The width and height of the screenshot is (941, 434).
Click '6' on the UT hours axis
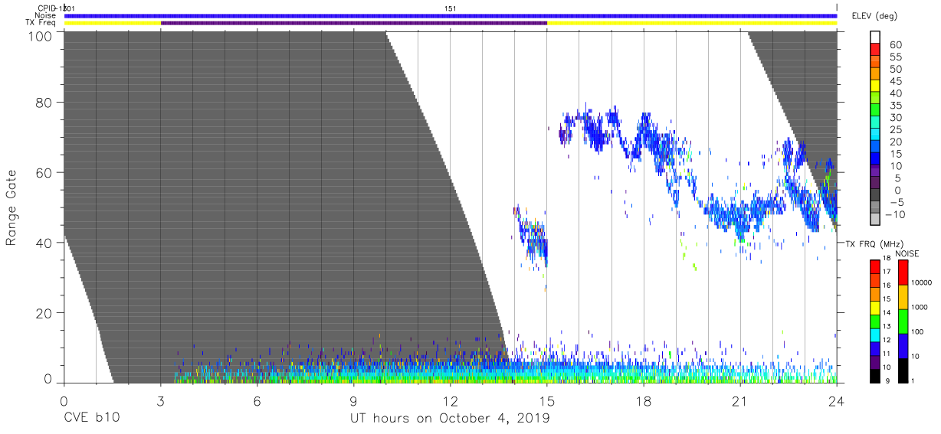pyautogui.click(x=257, y=401)
